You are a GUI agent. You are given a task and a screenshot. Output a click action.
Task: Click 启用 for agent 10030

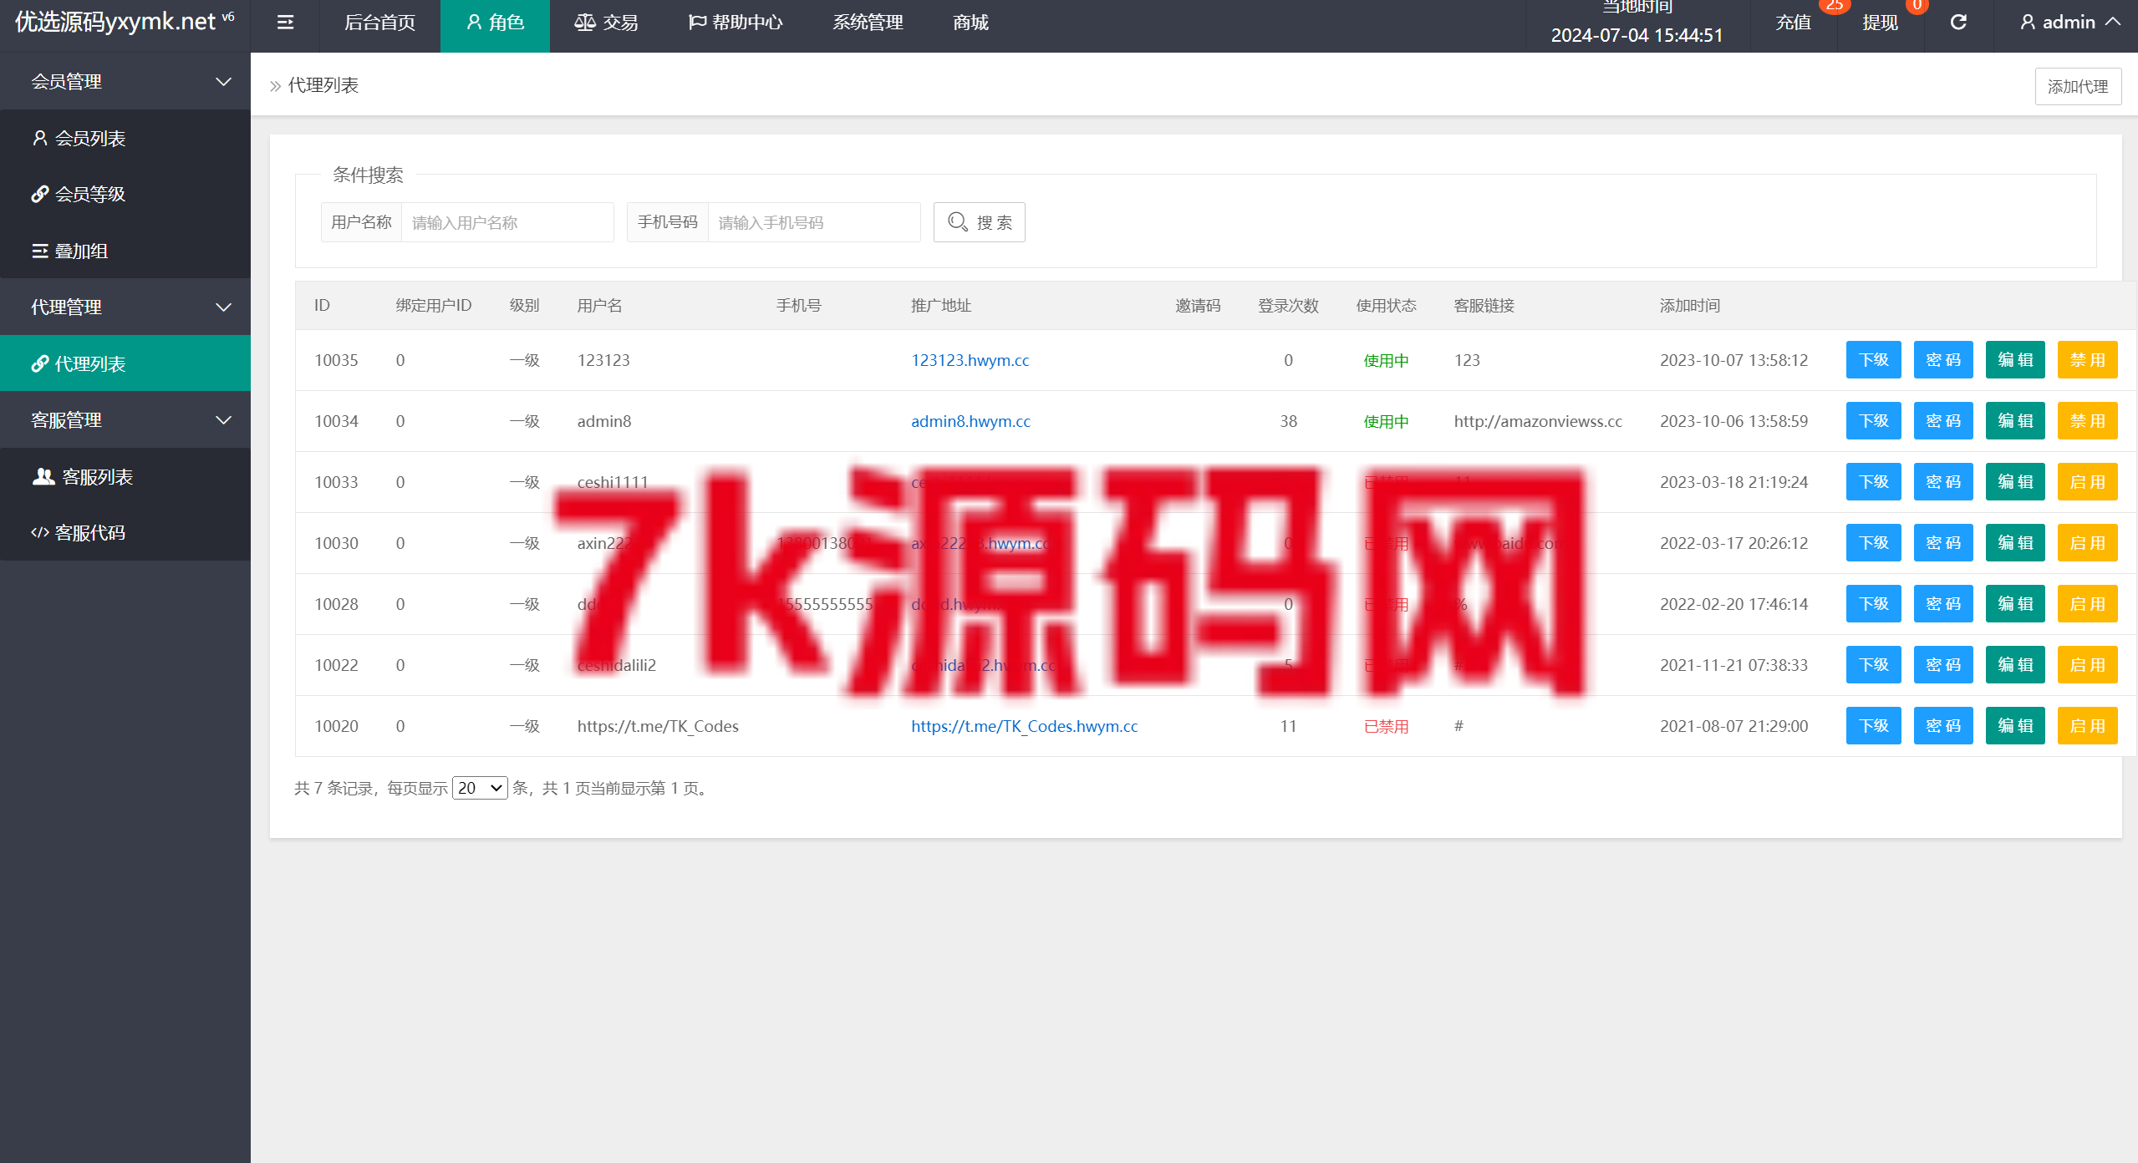2087,543
